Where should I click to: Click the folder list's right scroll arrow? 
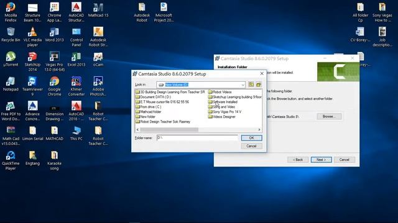click(x=259, y=129)
